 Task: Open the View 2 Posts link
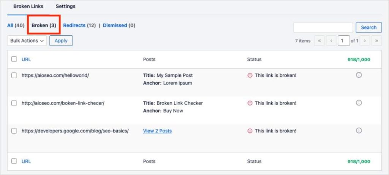(157, 131)
